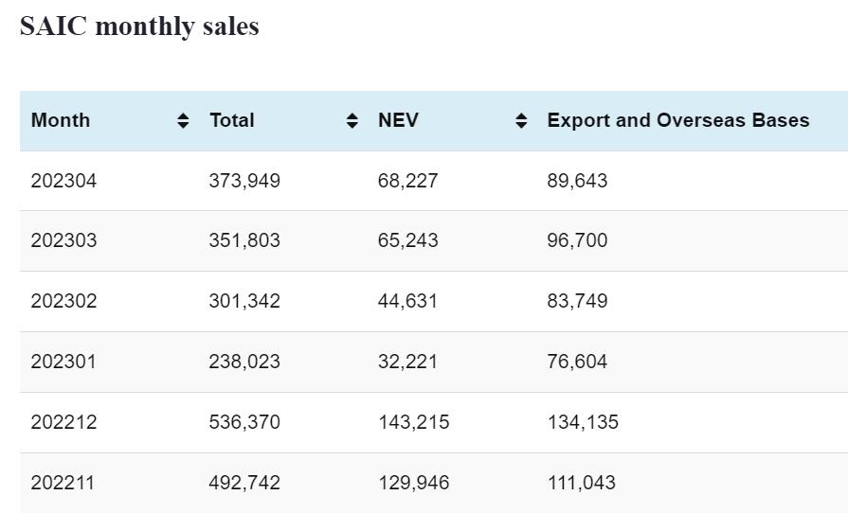Select the 202301 month cell
Viewport: 848px width, 513px height.
(x=63, y=362)
